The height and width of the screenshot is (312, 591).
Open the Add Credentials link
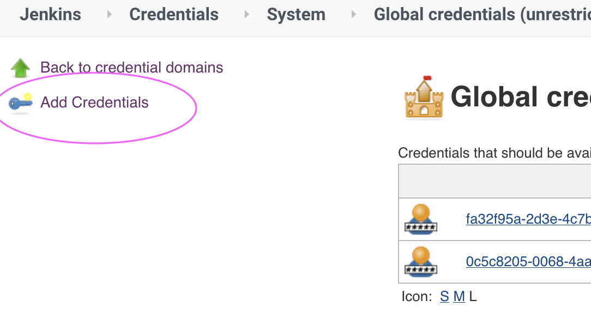click(94, 102)
